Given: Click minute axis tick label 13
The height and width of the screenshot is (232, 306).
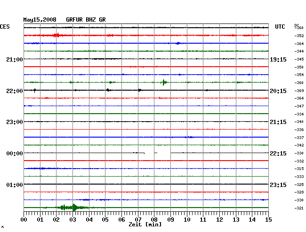Looking at the screenshot, I should [236, 220].
